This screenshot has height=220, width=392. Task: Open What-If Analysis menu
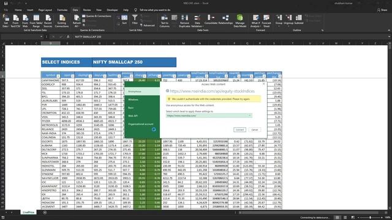(255, 21)
